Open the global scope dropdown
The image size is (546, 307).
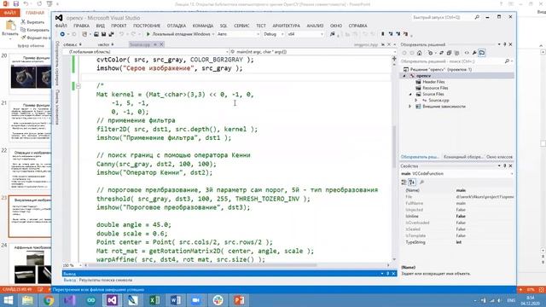pyautogui.click(x=146, y=52)
